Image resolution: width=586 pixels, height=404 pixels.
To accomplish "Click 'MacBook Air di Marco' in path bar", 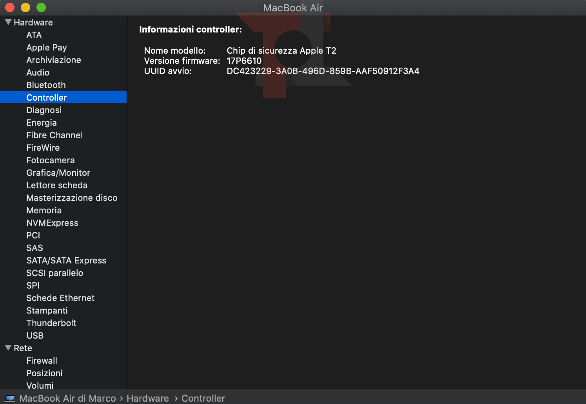I will pos(67,399).
